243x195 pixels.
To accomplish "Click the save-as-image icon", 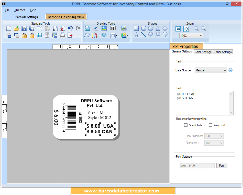I will [x=55, y=35].
